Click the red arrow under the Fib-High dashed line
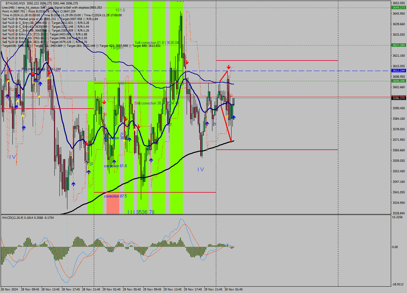 pyautogui.click(x=33, y=74)
